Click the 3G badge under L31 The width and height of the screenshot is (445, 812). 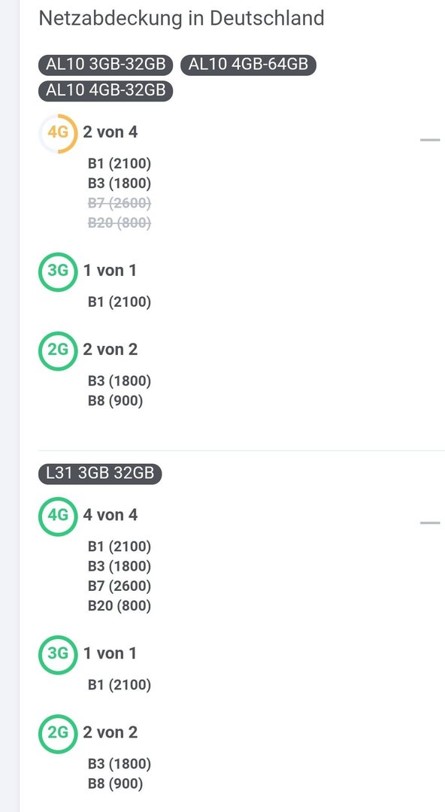coord(58,655)
